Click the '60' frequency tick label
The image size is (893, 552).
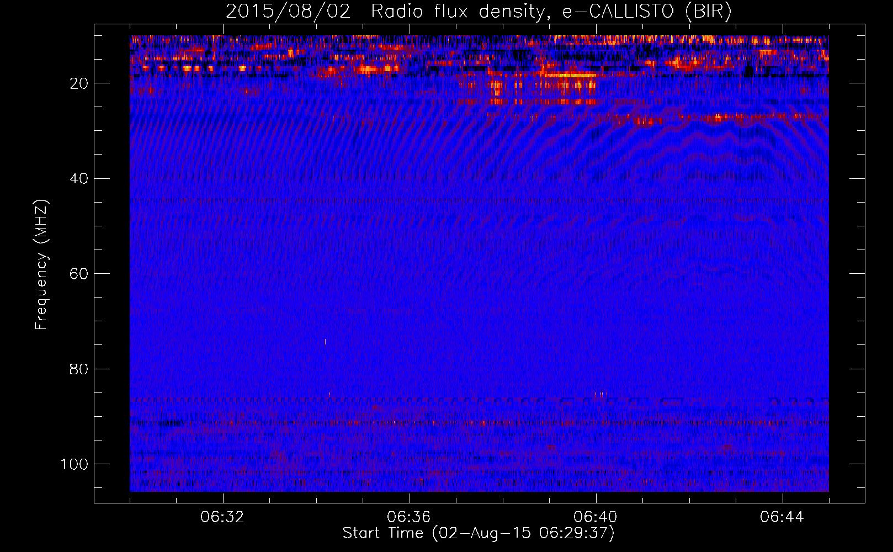(x=79, y=274)
